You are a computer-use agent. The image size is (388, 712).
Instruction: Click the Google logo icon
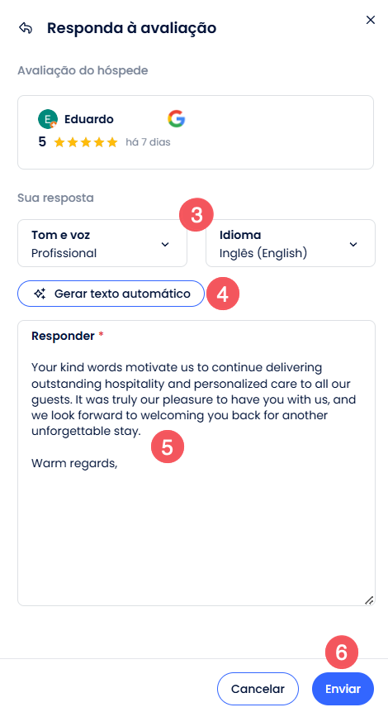coord(177,119)
